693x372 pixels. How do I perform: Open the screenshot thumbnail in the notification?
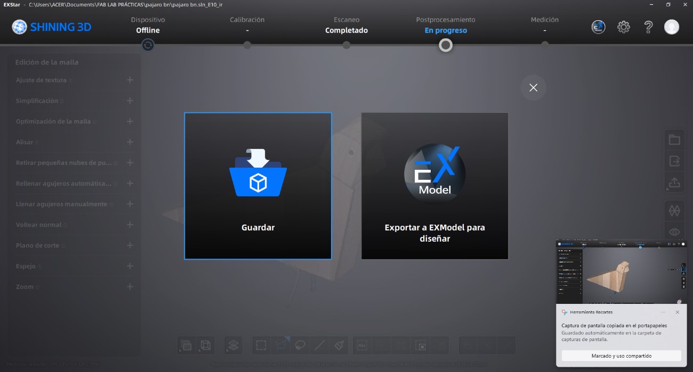click(622, 272)
